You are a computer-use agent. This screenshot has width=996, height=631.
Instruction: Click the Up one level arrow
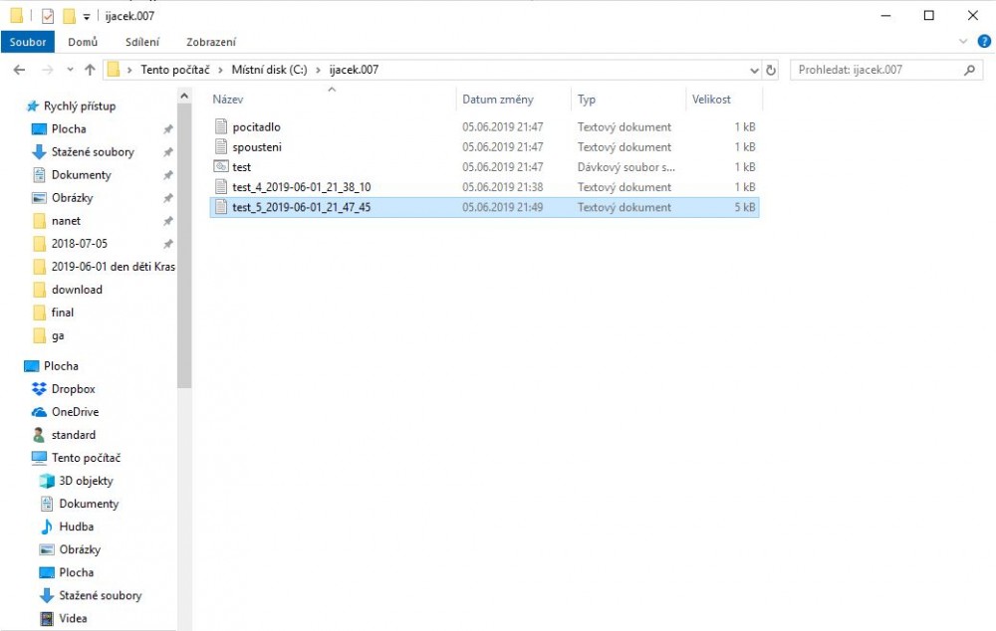[90, 71]
